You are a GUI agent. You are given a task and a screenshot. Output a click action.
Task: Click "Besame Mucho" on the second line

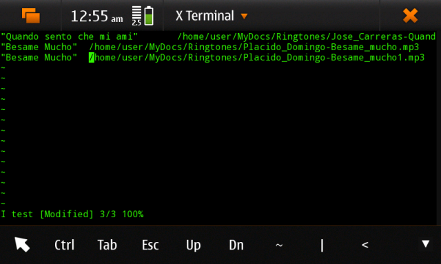(x=39, y=47)
